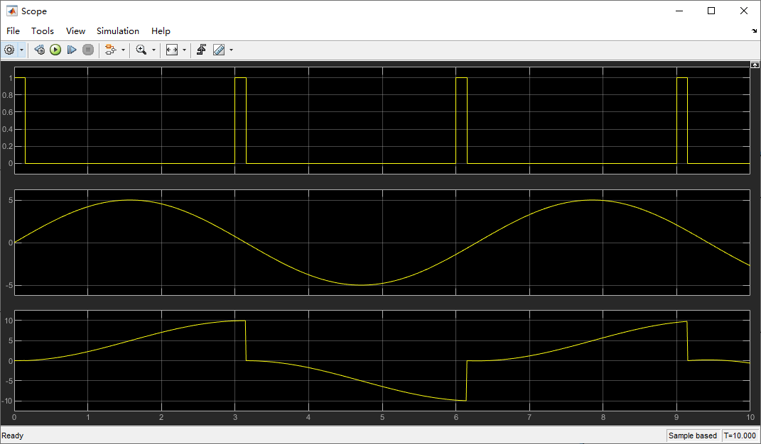Click the Highlight Simulink Block icon
The image size is (761, 444).
coord(111,50)
